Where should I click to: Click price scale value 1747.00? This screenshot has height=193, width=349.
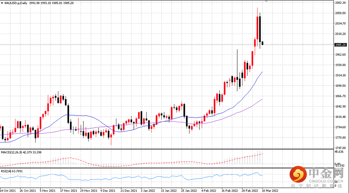click(340, 148)
